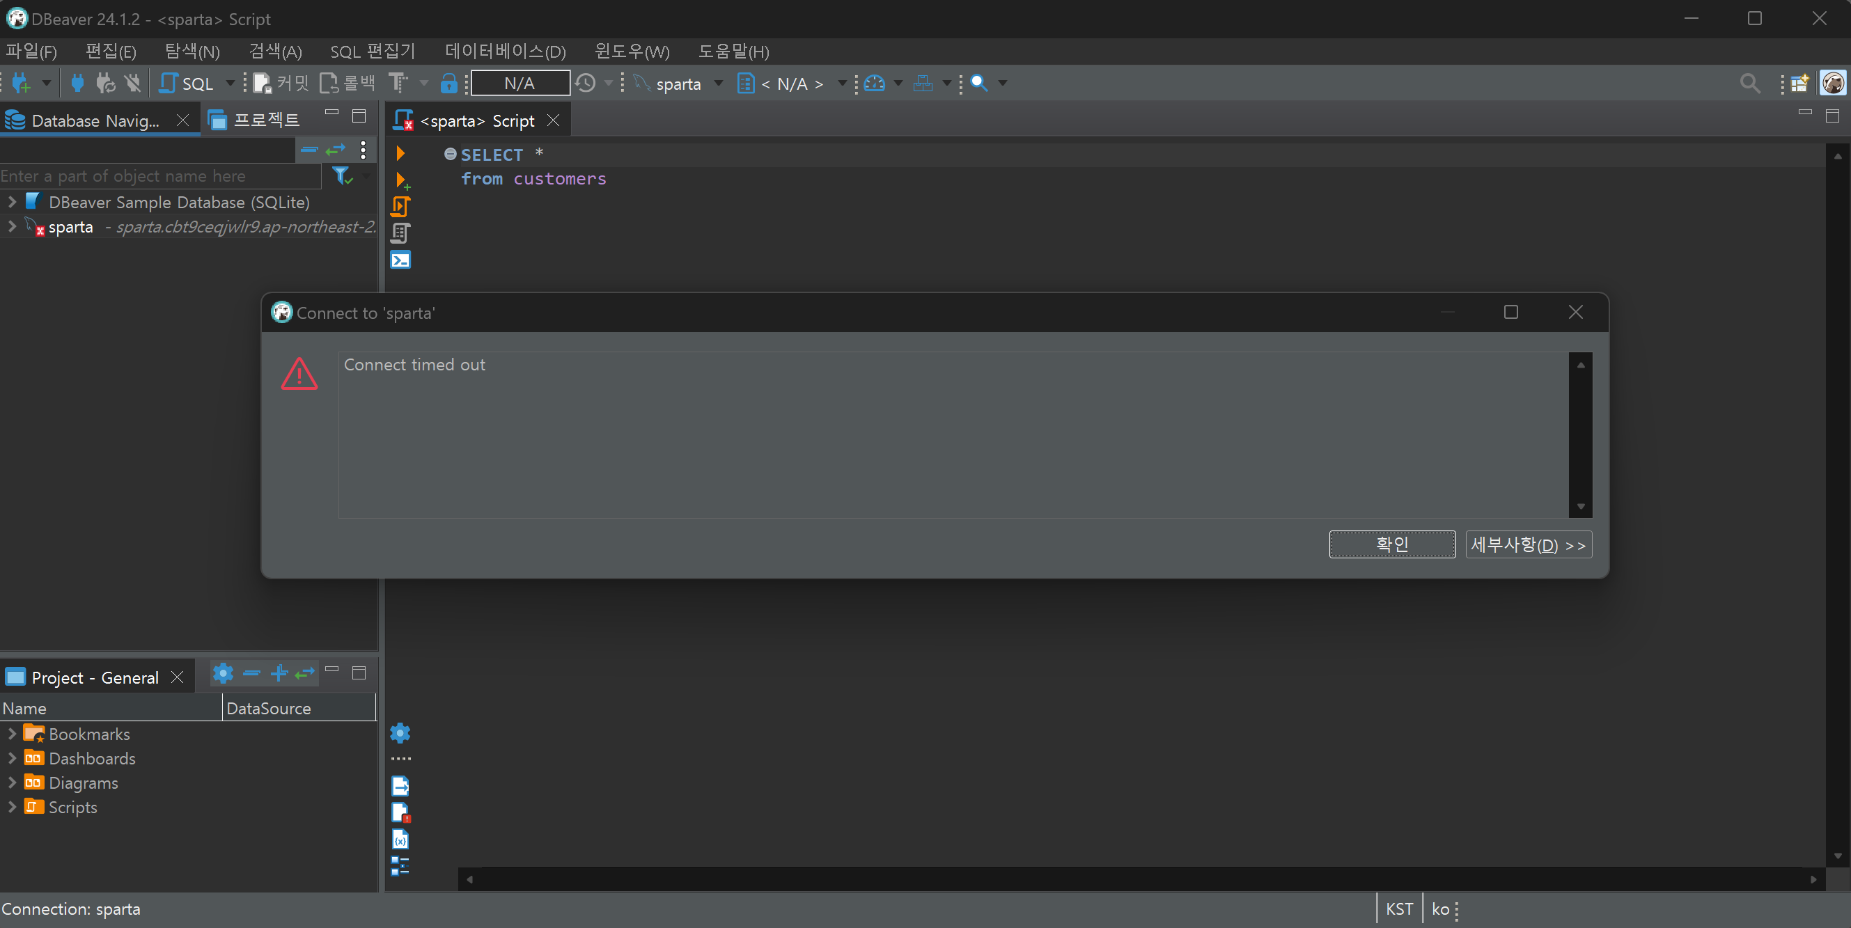
Task: Click the KST timezone in status bar
Action: click(x=1399, y=909)
